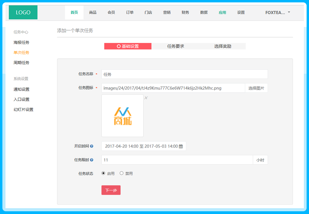
Task: Select the 启用 radio button
Action: pyautogui.click(x=103, y=173)
